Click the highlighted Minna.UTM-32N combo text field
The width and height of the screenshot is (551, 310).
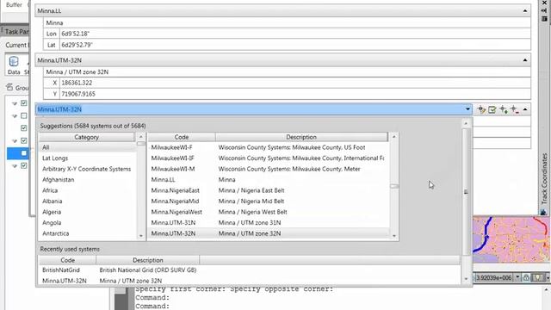click(250, 109)
